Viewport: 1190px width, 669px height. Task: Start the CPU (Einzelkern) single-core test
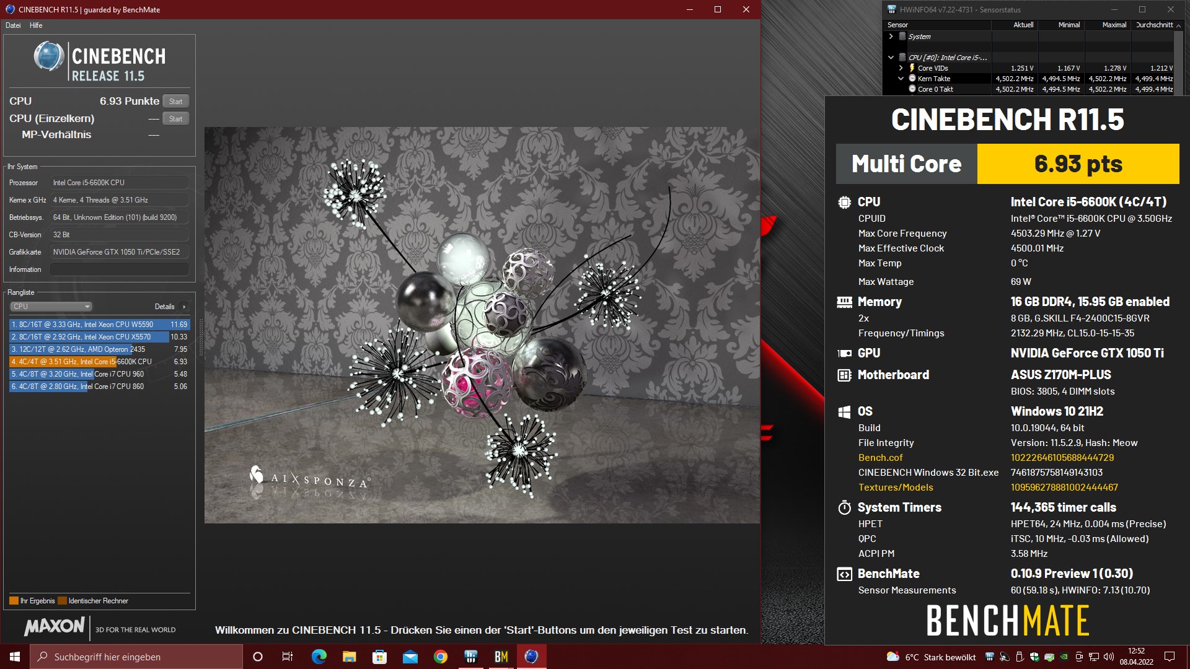[176, 119]
